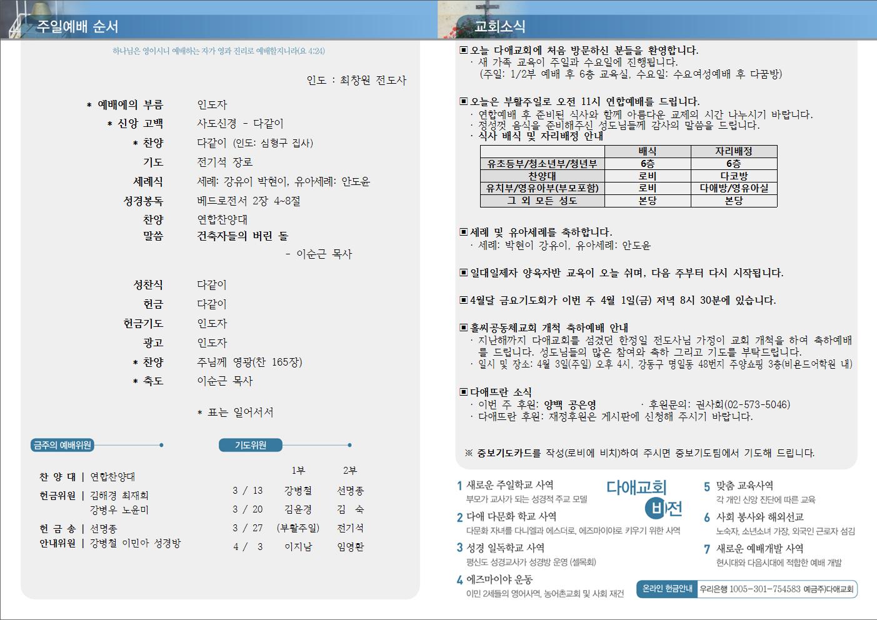Image resolution: width=877 pixels, height=620 pixels.
Task: Click the number 7 beside 새로운 예배개발 사역
Action: [707, 549]
